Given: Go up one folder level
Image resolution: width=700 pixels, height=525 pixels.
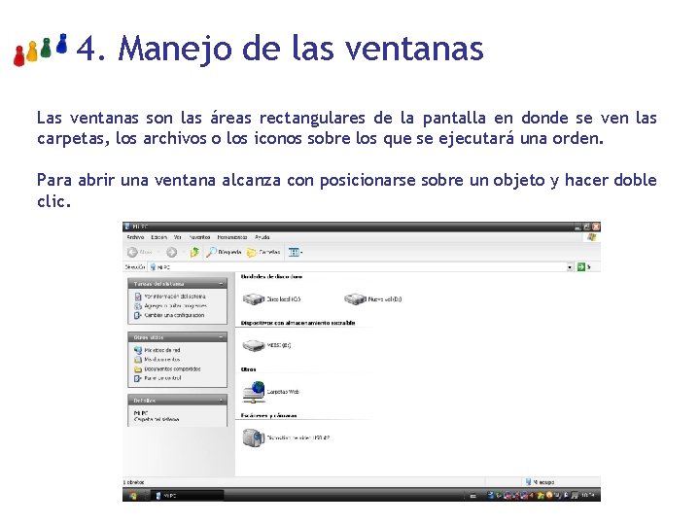Looking at the screenshot, I should (x=194, y=252).
